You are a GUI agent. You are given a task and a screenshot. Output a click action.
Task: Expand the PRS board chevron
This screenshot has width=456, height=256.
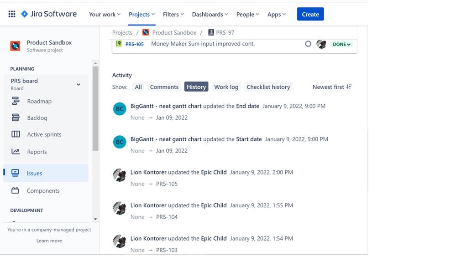pos(78,84)
